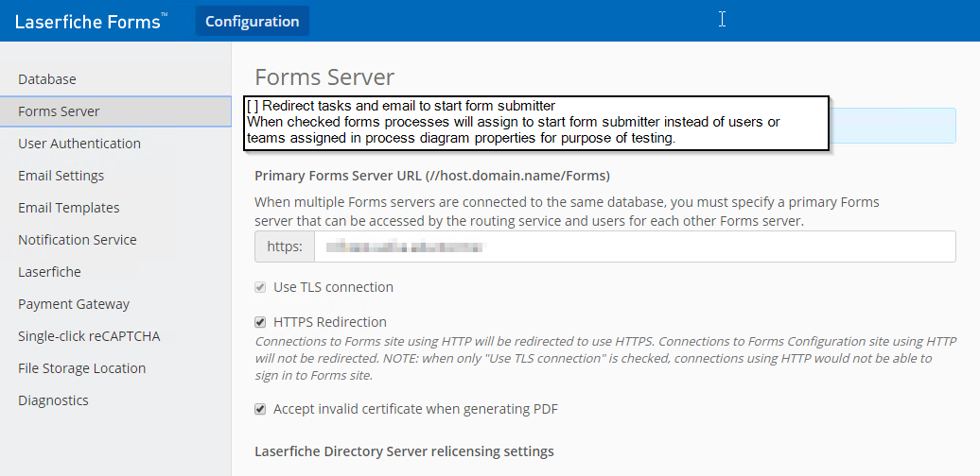Open the Laserfiche settings page
The width and height of the screenshot is (980, 476).
tap(49, 272)
